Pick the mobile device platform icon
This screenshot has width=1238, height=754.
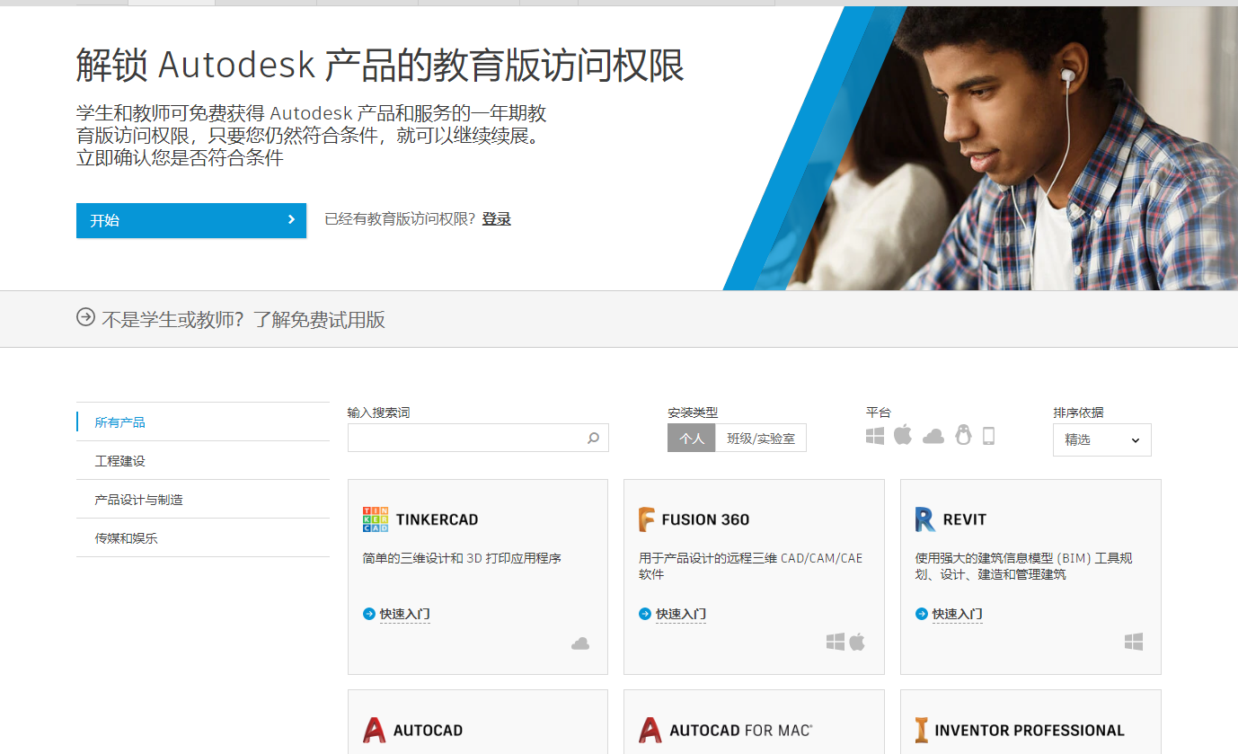pyautogui.click(x=988, y=437)
